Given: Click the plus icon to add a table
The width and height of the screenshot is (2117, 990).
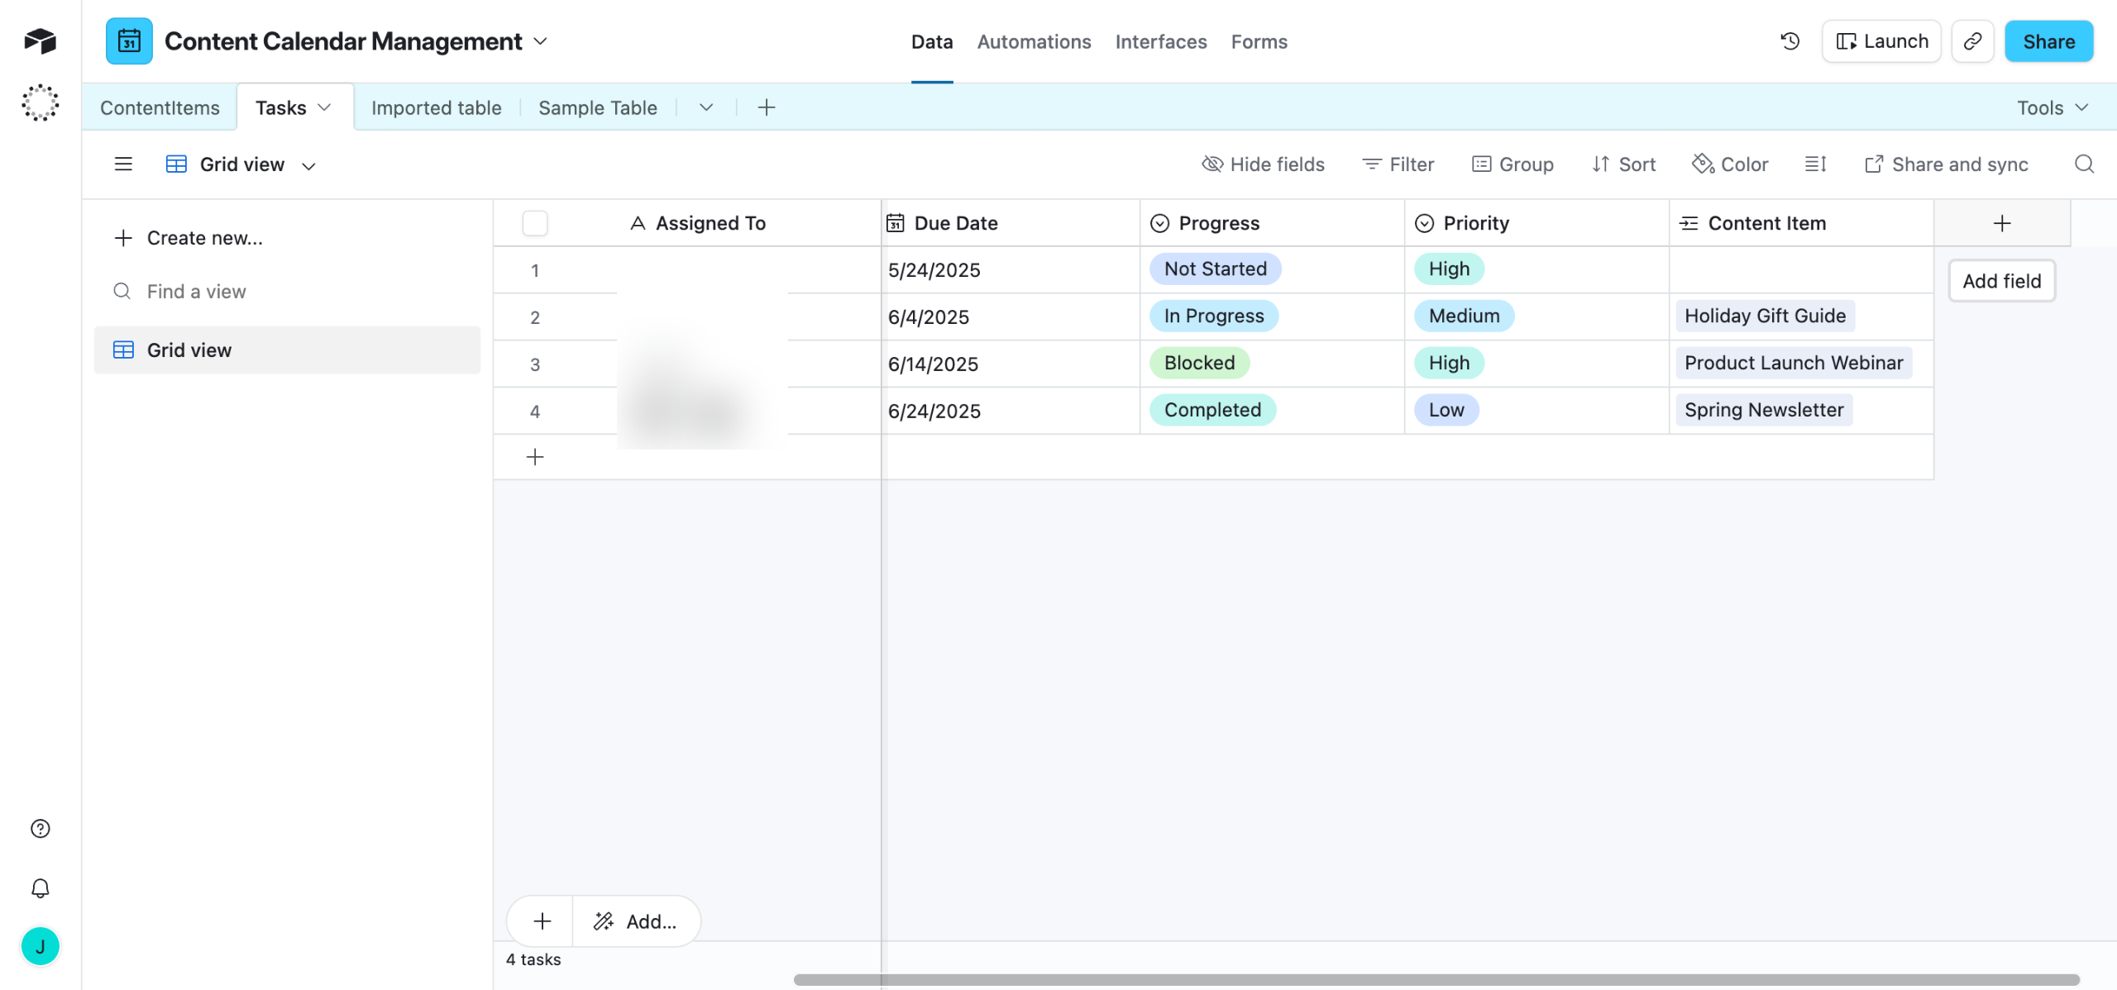Looking at the screenshot, I should (766, 107).
